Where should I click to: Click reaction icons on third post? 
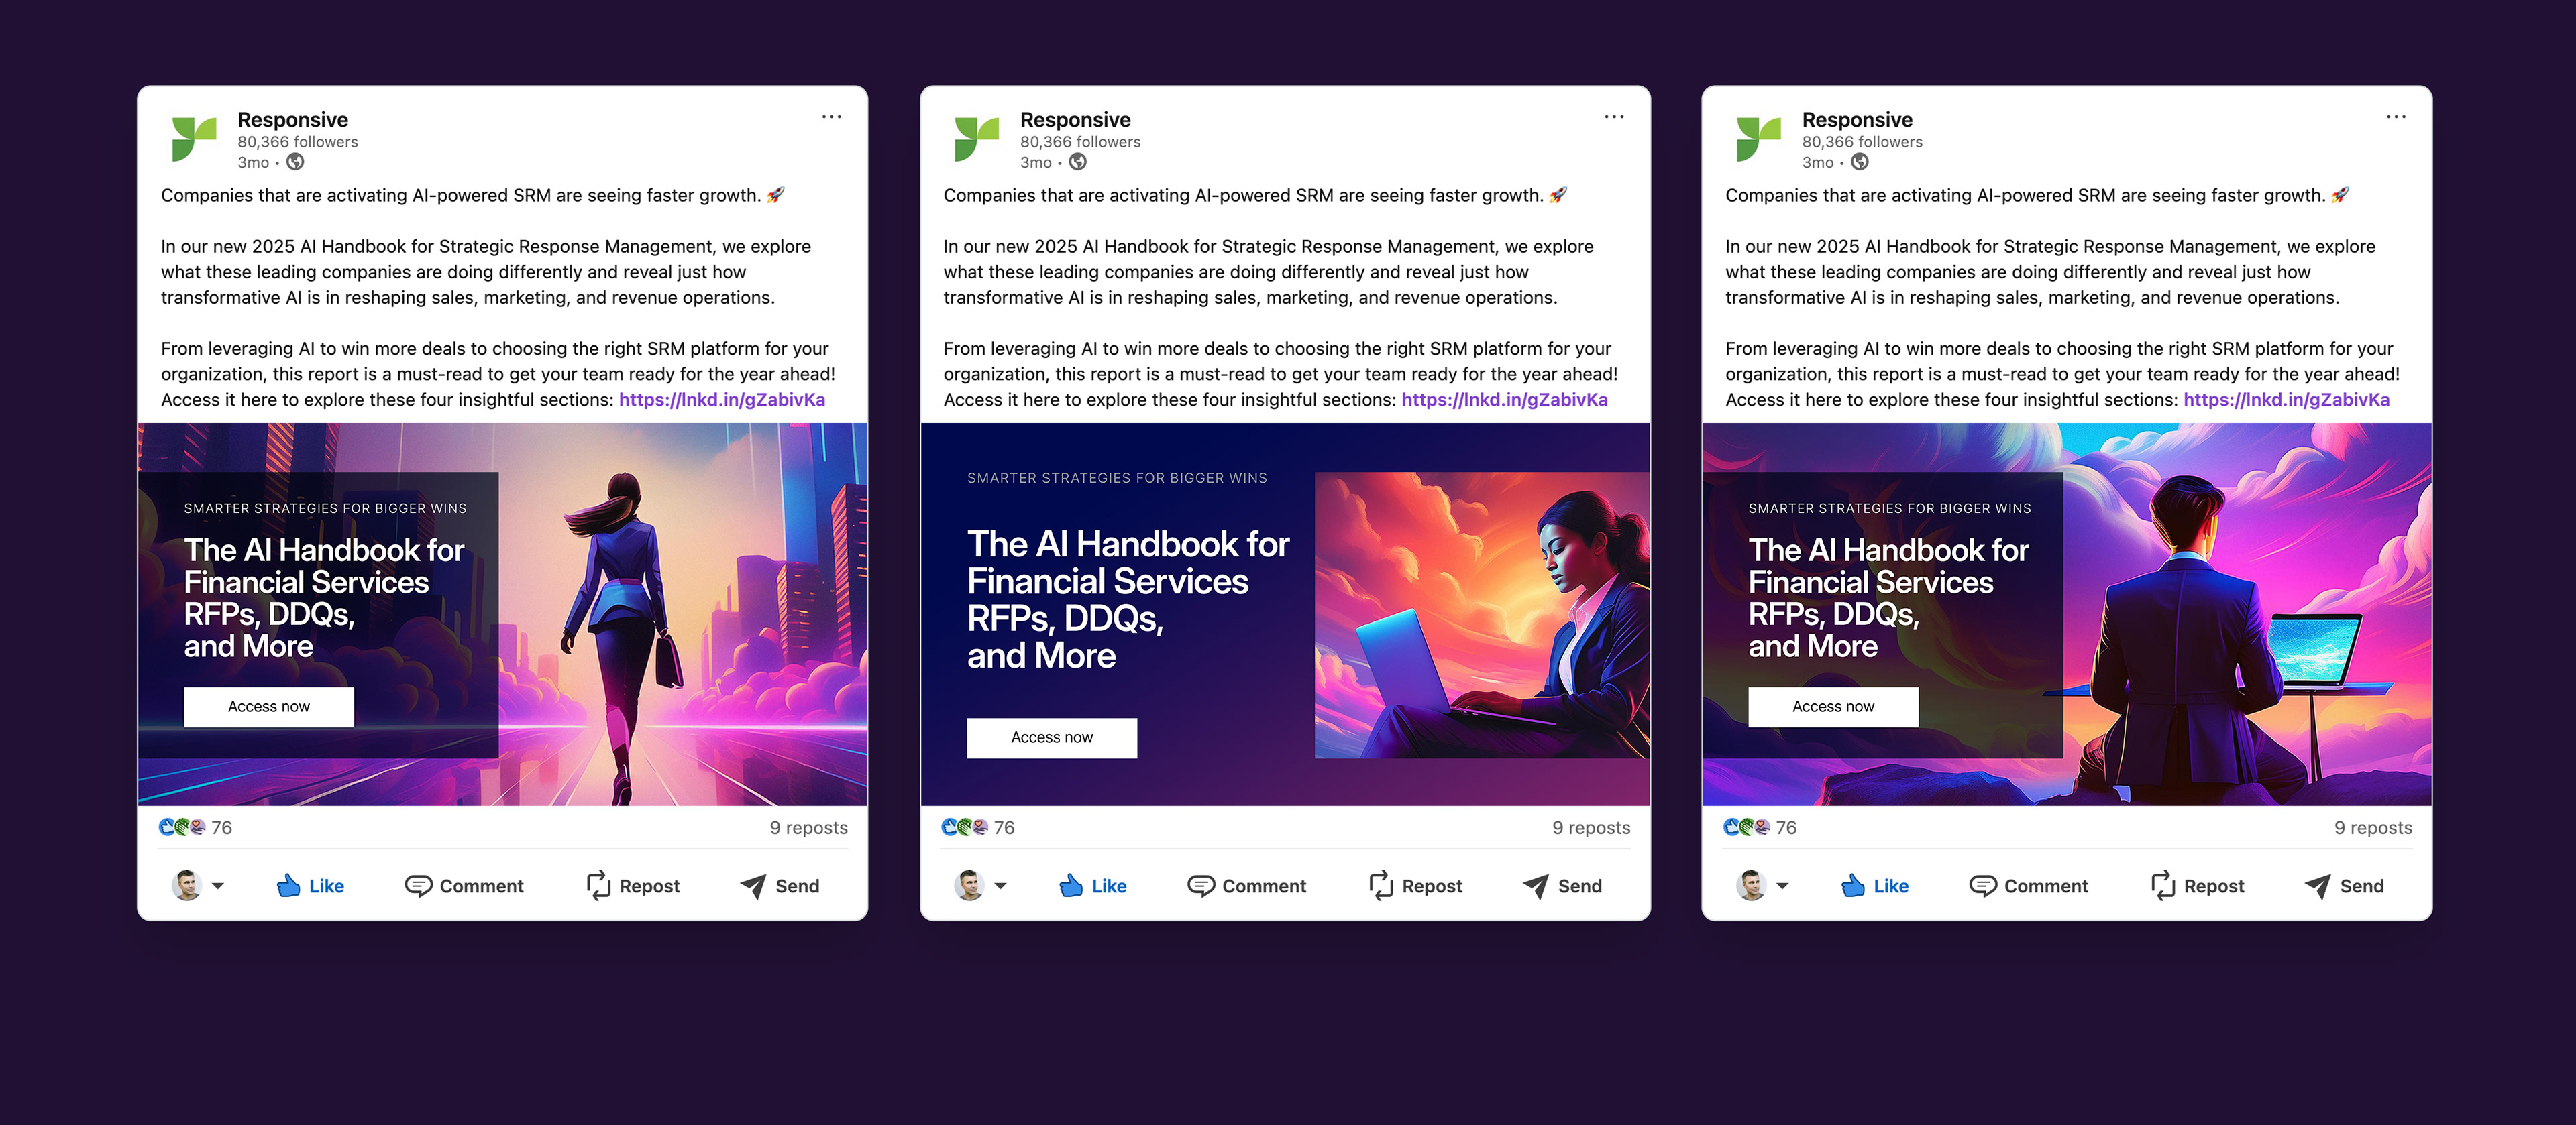tap(1746, 827)
